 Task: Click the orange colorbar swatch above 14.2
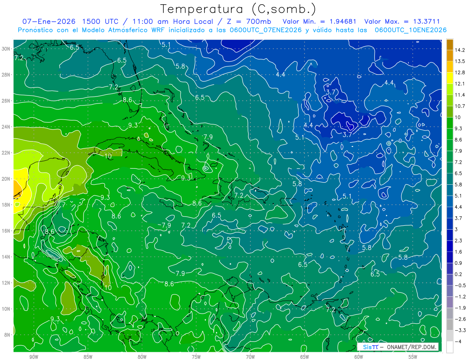pos(450,45)
